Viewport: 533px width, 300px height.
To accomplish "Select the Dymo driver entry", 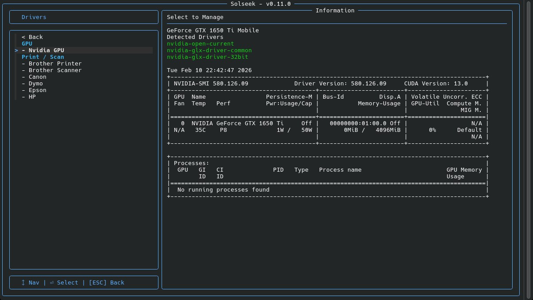I will [x=35, y=84].
